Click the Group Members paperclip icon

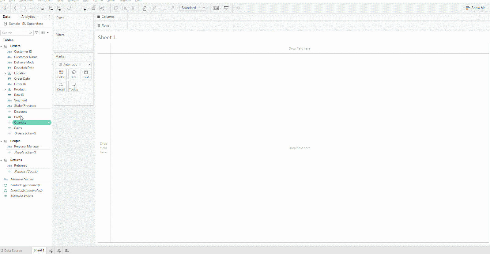tap(154, 8)
